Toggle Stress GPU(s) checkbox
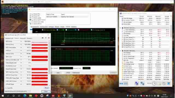The width and height of the screenshot is (175, 98). pyautogui.click(x=33, y=24)
